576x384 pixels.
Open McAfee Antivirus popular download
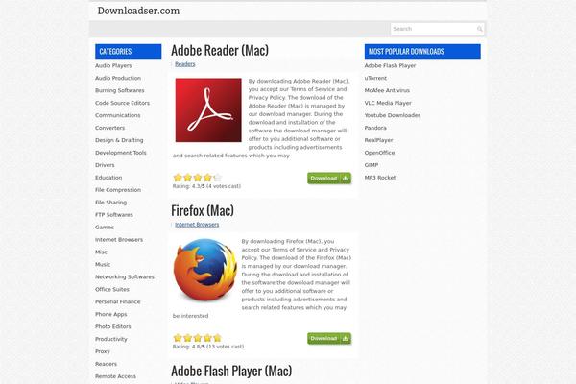[x=387, y=90]
